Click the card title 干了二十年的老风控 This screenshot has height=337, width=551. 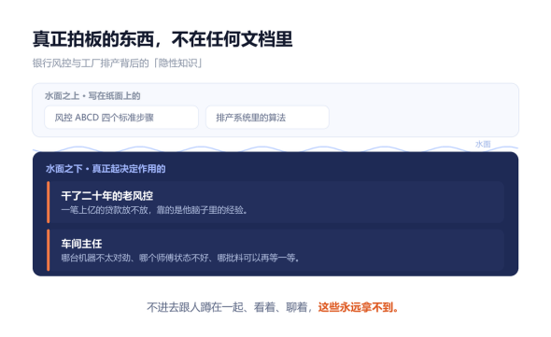point(107,196)
